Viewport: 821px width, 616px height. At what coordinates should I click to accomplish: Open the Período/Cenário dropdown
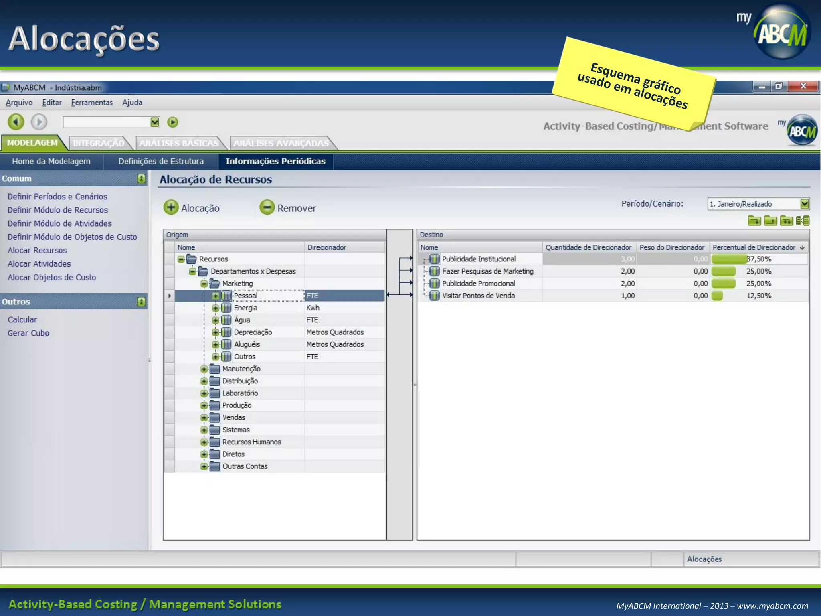click(804, 204)
